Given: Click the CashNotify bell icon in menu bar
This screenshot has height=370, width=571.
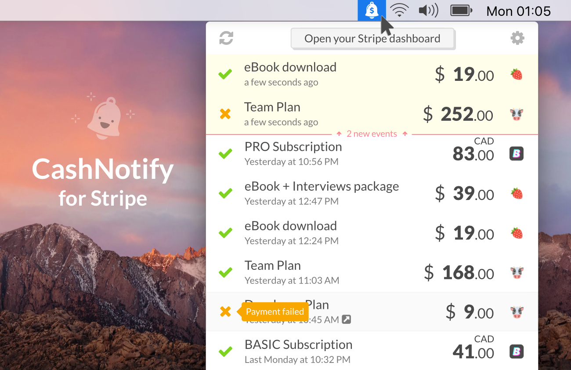Looking at the screenshot, I should [372, 10].
